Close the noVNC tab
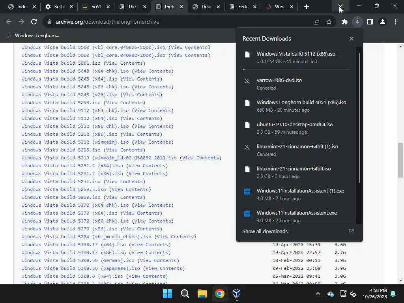 coord(108,7)
